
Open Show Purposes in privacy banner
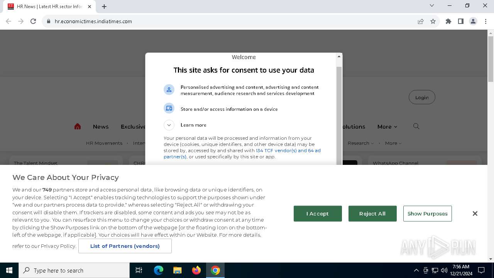click(428, 214)
